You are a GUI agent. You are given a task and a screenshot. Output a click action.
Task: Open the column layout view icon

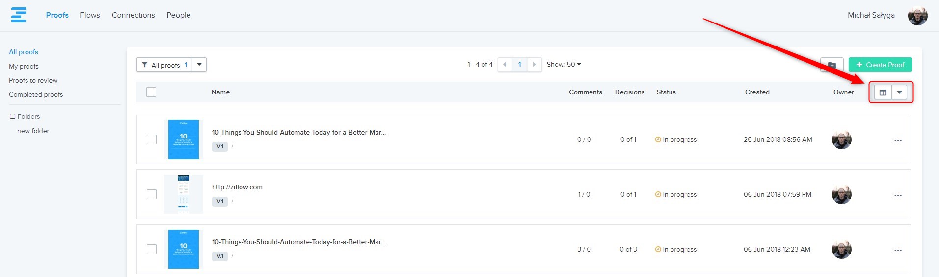click(x=883, y=92)
